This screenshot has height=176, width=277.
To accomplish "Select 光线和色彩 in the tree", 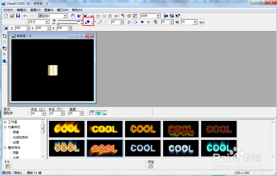I will coord(21,137).
